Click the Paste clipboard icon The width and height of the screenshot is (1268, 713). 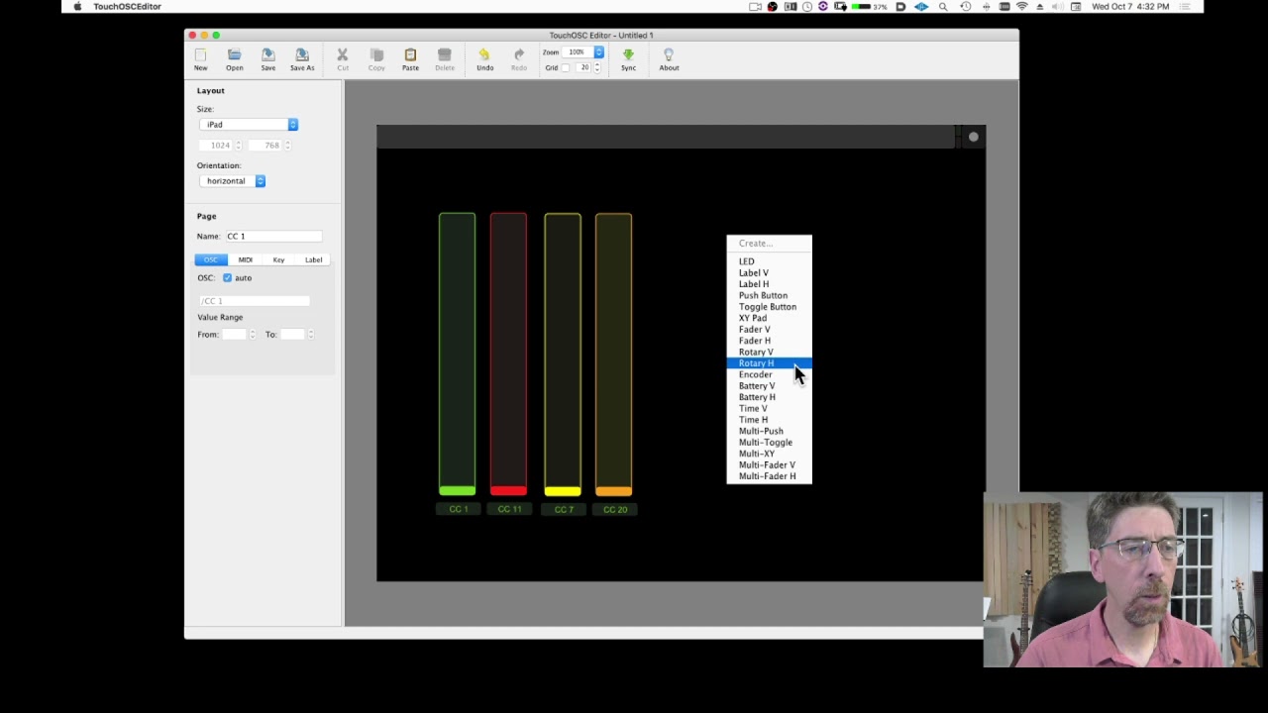click(410, 54)
